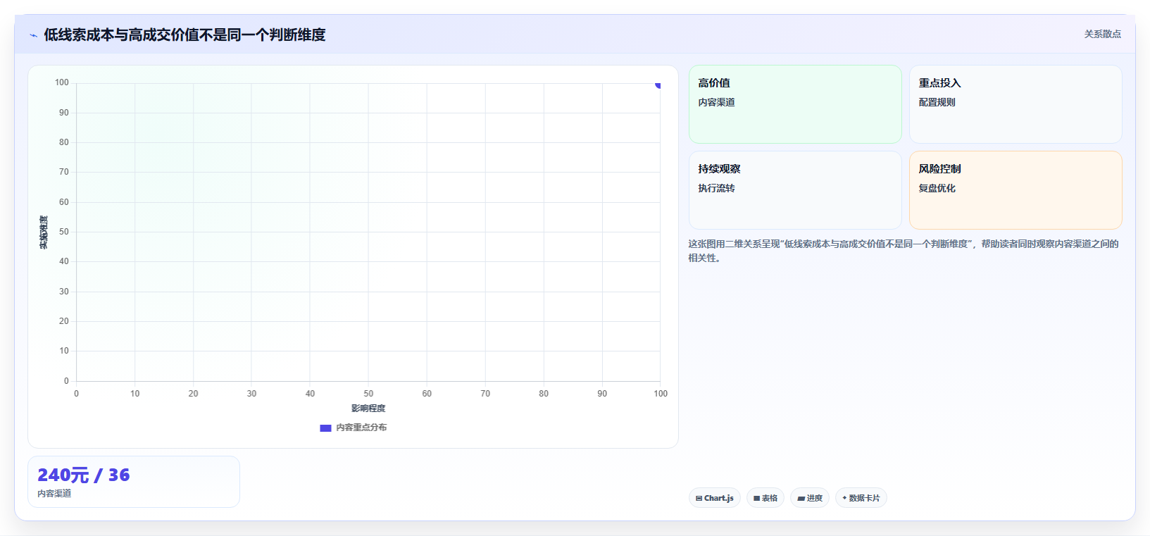Image resolution: width=1150 pixels, height=536 pixels.
Task: Open the 持续观察 执行流转 card
Action: (795, 190)
